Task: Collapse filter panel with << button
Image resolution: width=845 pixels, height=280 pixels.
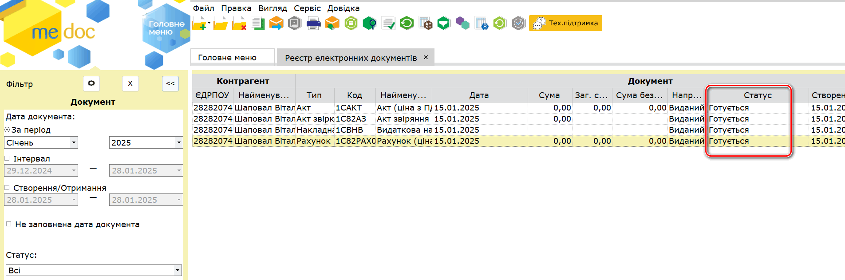Action: click(x=170, y=83)
